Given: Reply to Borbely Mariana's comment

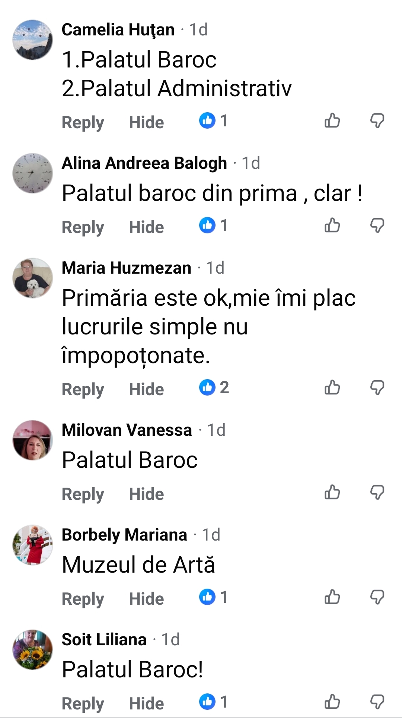Looking at the screenshot, I should coord(83,599).
